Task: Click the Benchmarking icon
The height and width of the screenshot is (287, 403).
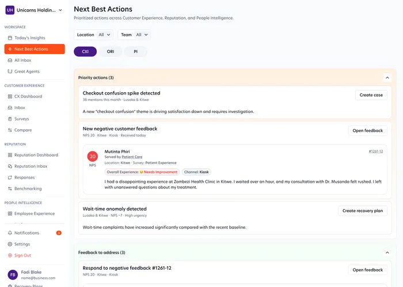Action: click(10, 189)
